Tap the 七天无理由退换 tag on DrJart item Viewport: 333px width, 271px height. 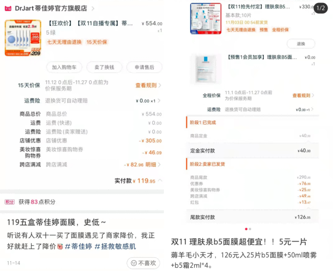coord(64,42)
